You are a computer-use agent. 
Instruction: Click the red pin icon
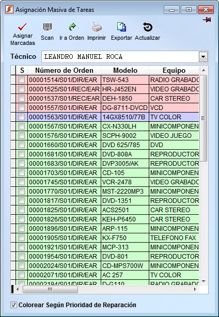click(207, 20)
